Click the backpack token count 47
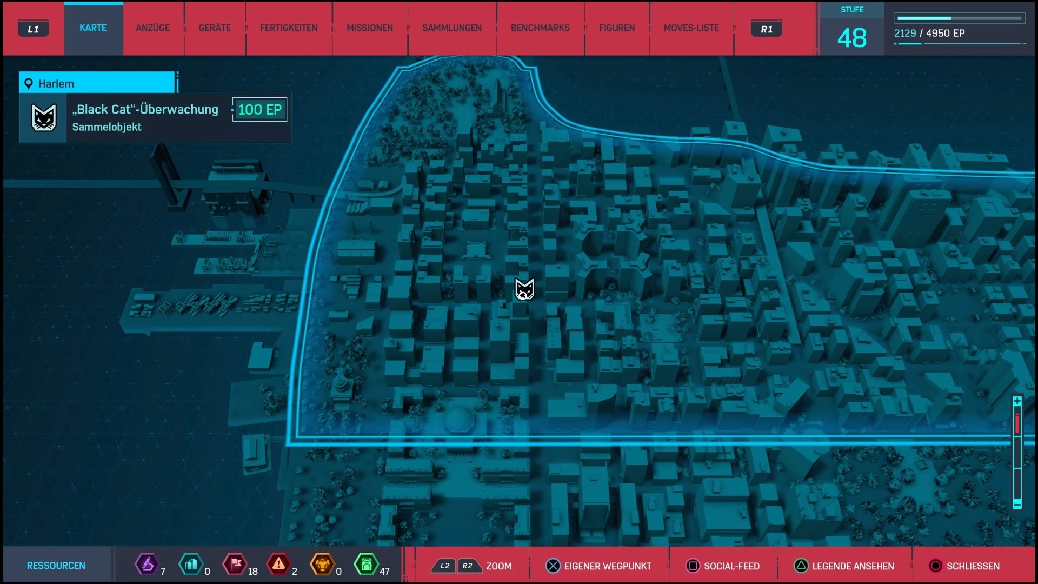Image resolution: width=1038 pixels, height=584 pixels. (x=384, y=572)
